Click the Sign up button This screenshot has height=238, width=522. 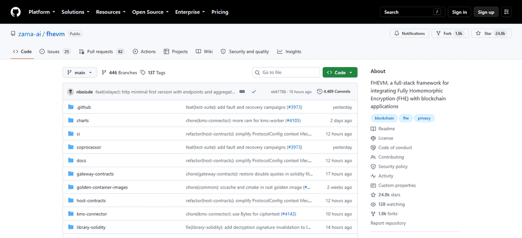click(486, 12)
